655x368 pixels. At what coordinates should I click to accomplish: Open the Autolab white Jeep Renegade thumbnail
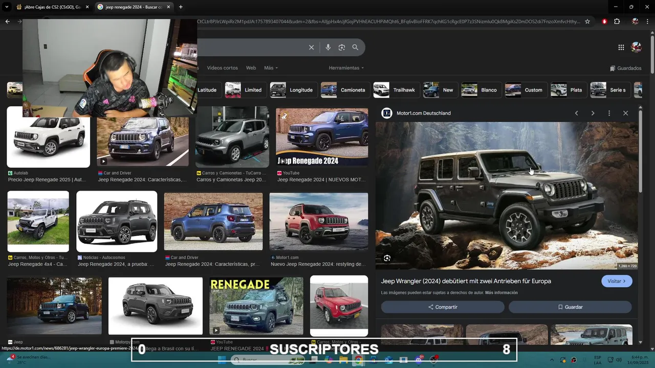(x=49, y=137)
